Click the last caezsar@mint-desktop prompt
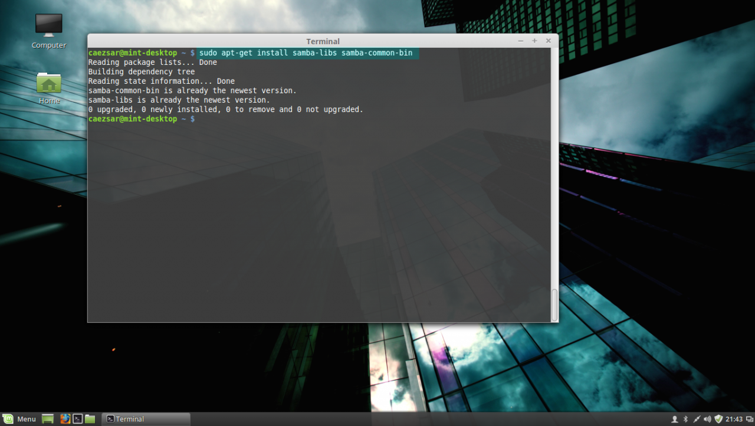The width and height of the screenshot is (755, 426). pyautogui.click(x=142, y=119)
